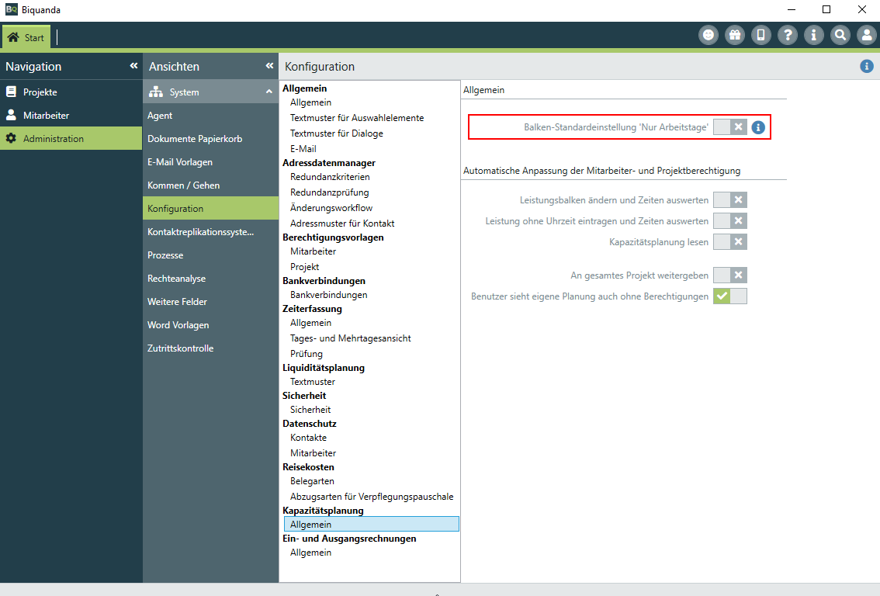The height and width of the screenshot is (596, 880).
Task: Collapse the Navigation panel
Action: (133, 66)
